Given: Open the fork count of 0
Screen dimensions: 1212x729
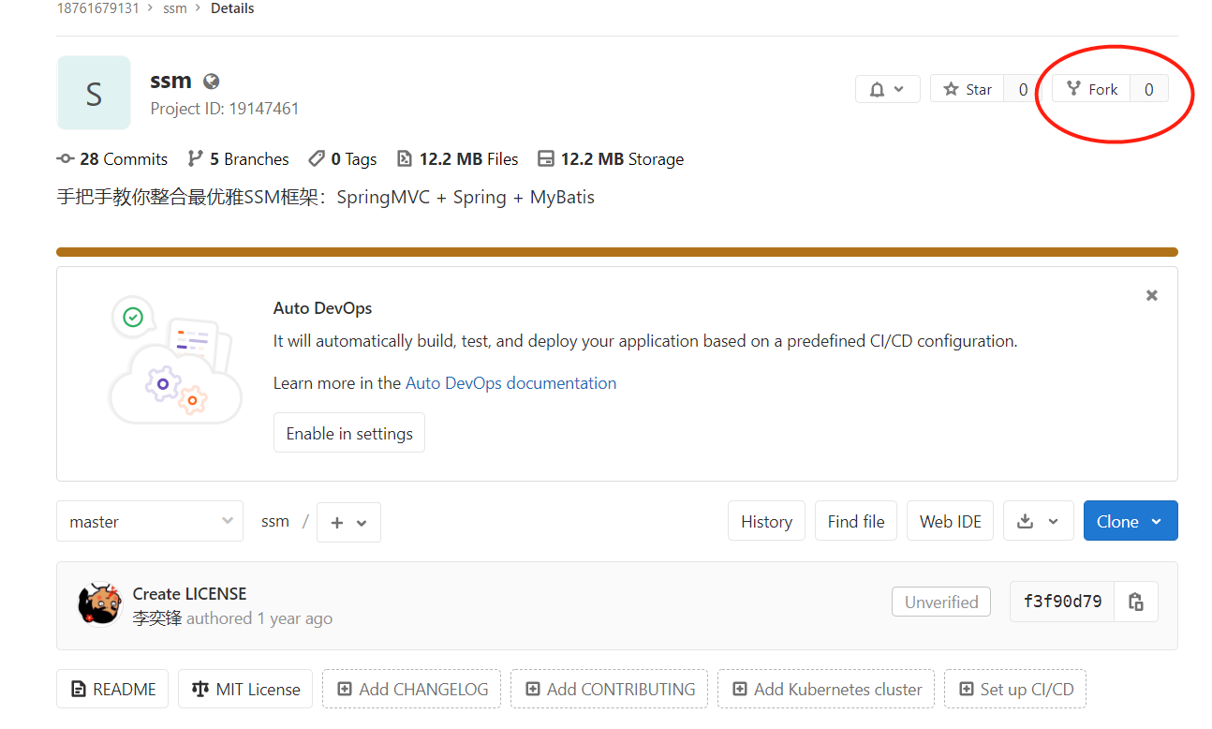Looking at the screenshot, I should [x=1149, y=89].
